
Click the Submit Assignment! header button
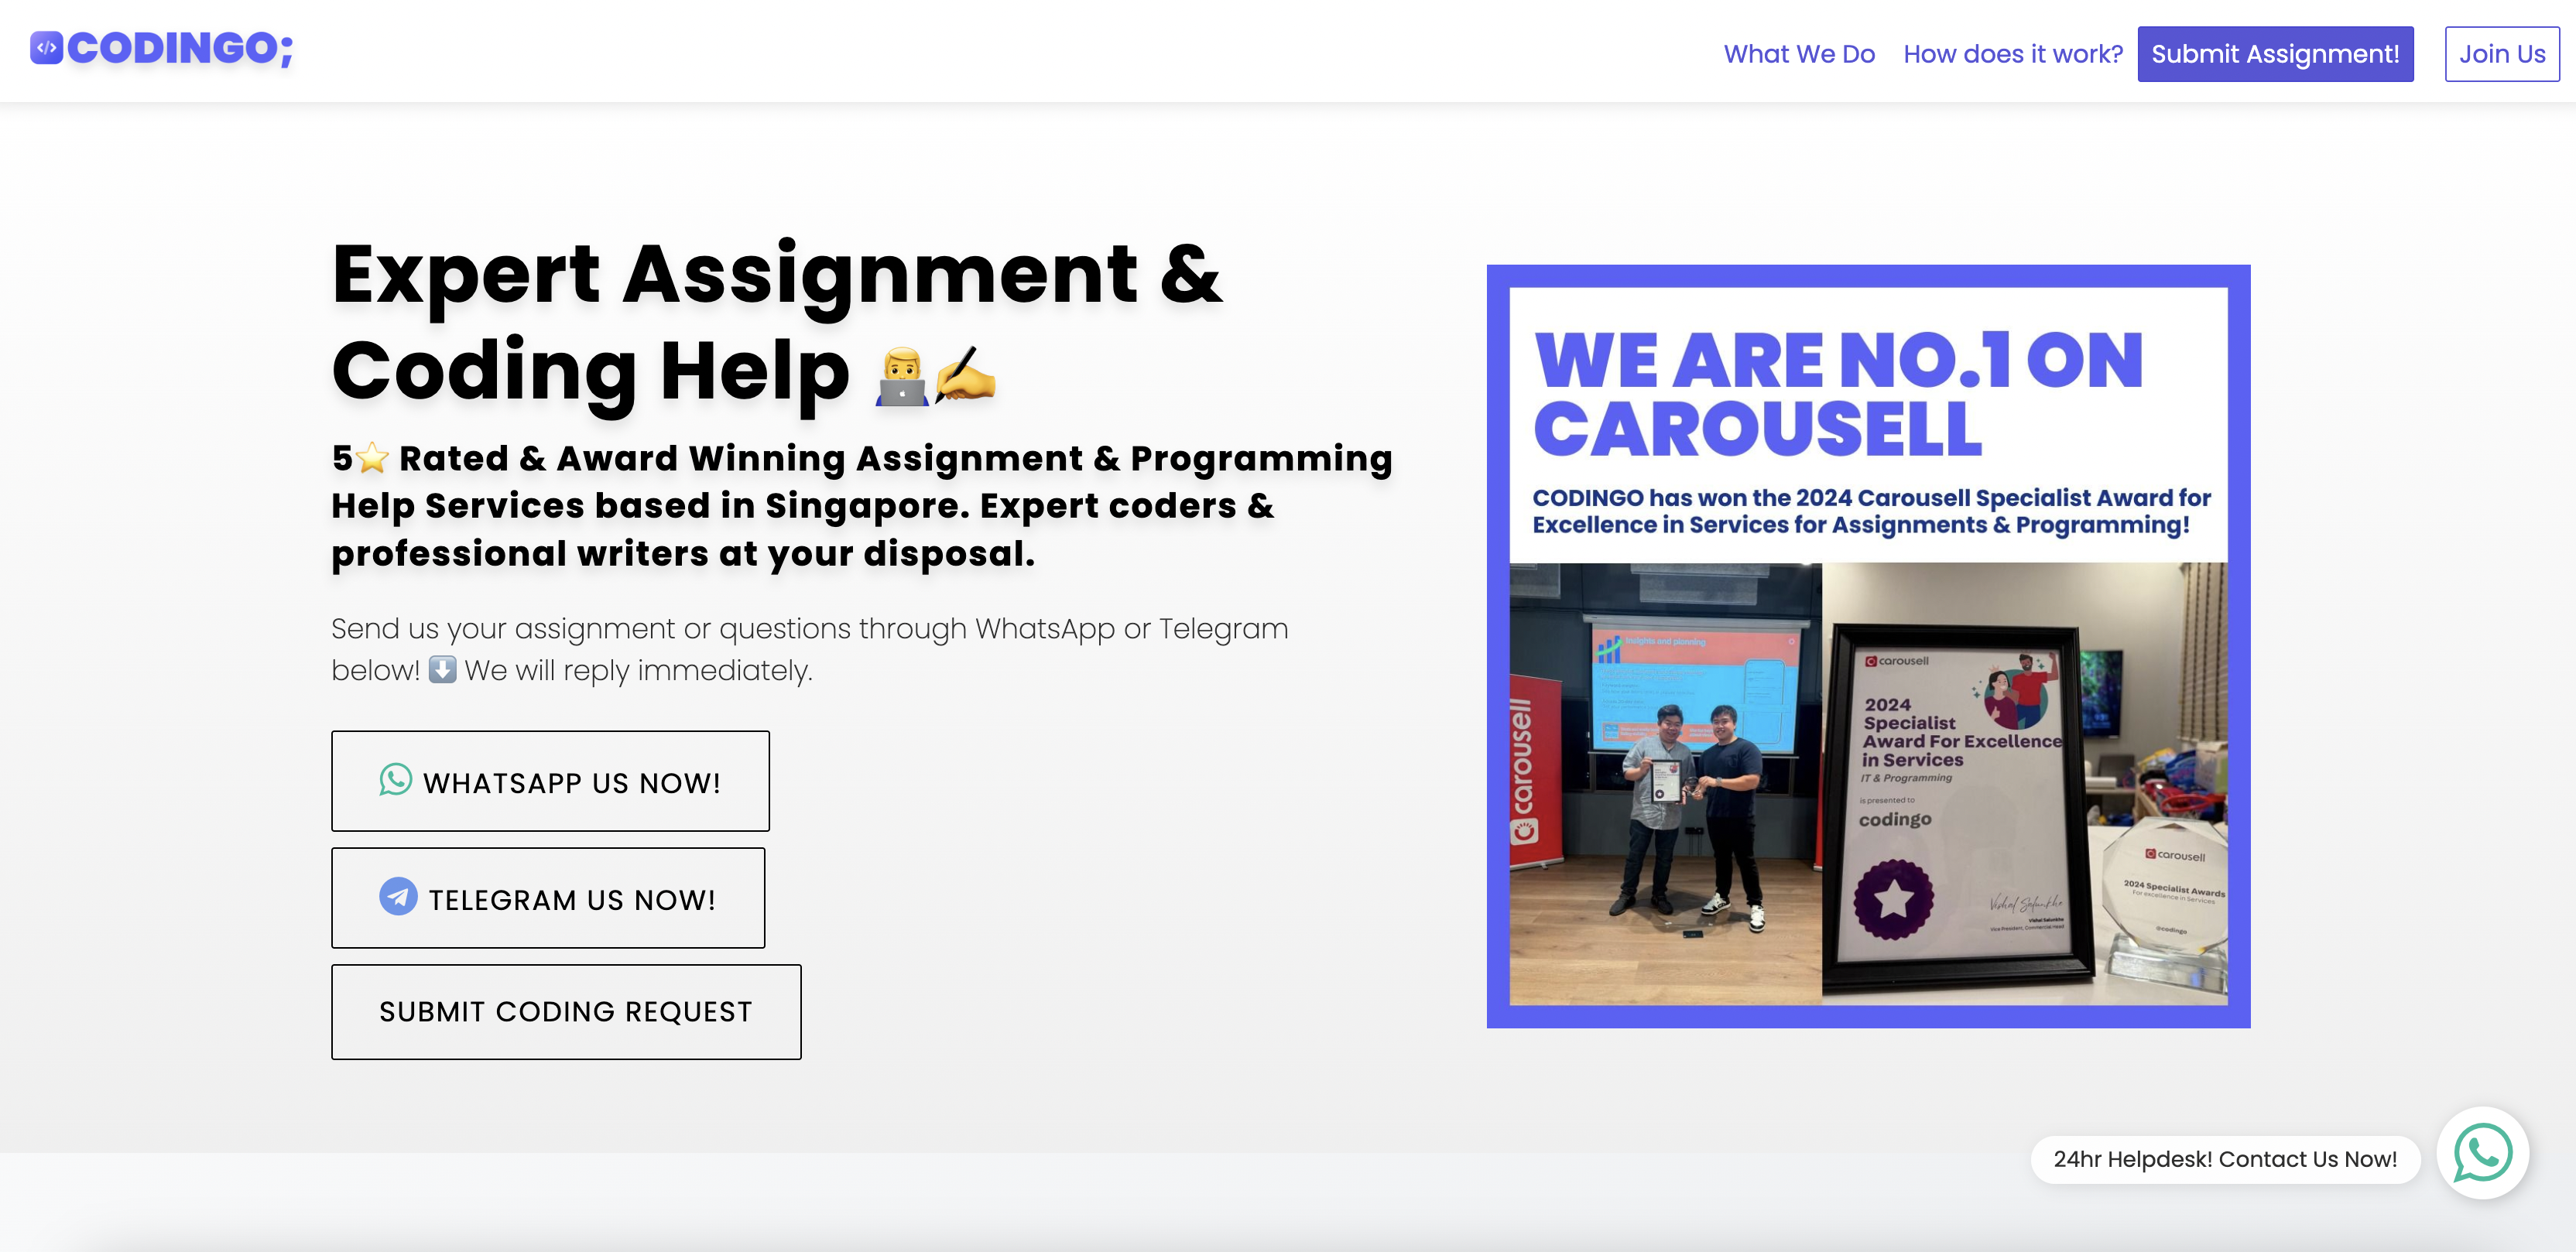pyautogui.click(x=2275, y=54)
